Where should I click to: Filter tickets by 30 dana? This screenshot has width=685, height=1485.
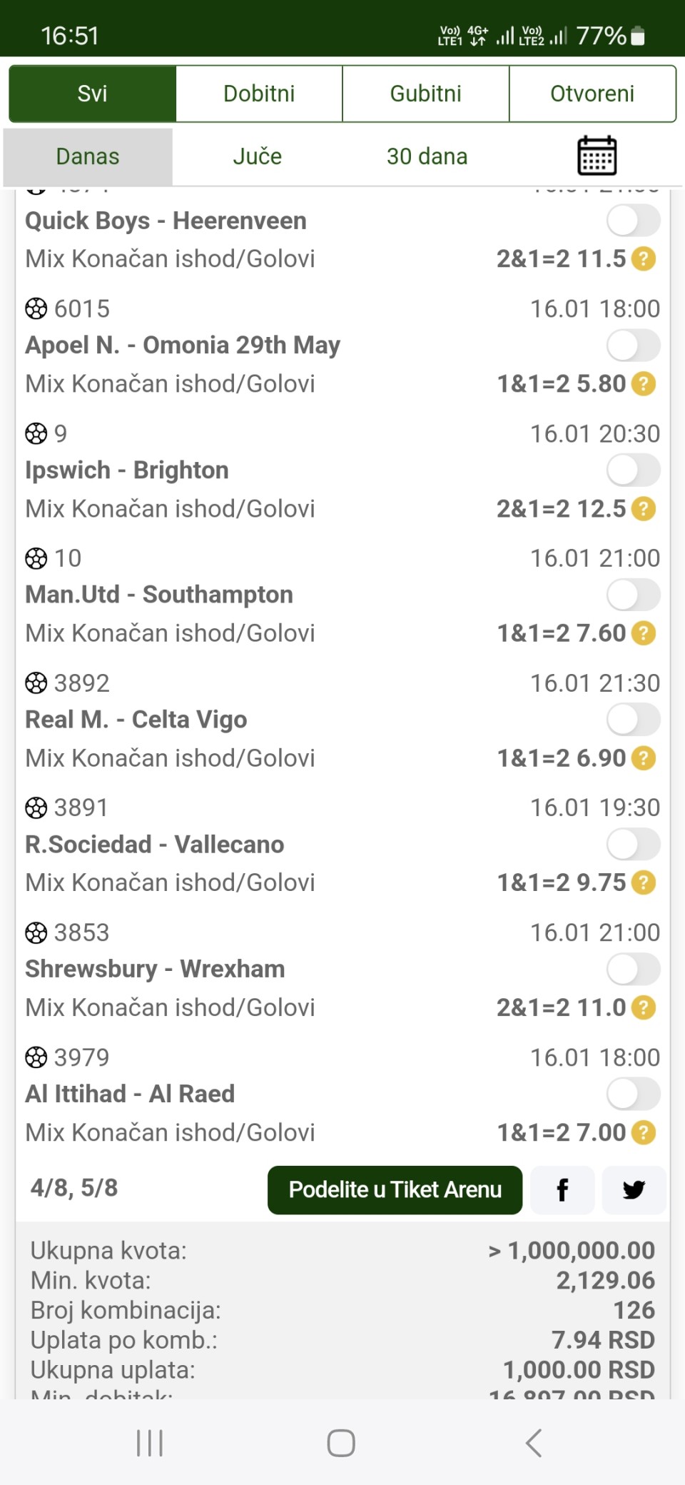(x=427, y=156)
